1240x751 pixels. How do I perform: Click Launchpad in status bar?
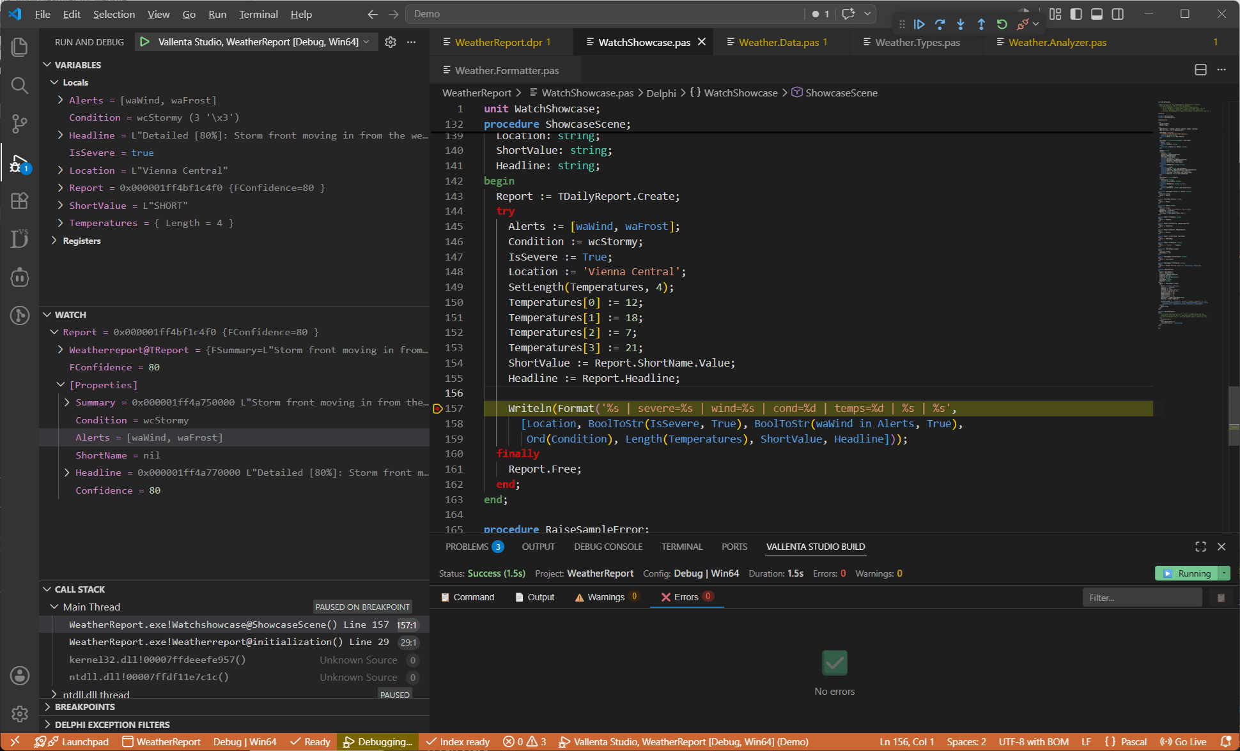78,741
